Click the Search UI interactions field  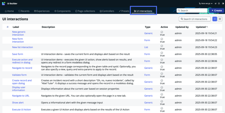195,19
